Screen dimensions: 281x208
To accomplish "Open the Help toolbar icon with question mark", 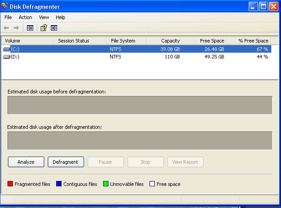I will pyautogui.click(x=43, y=28).
